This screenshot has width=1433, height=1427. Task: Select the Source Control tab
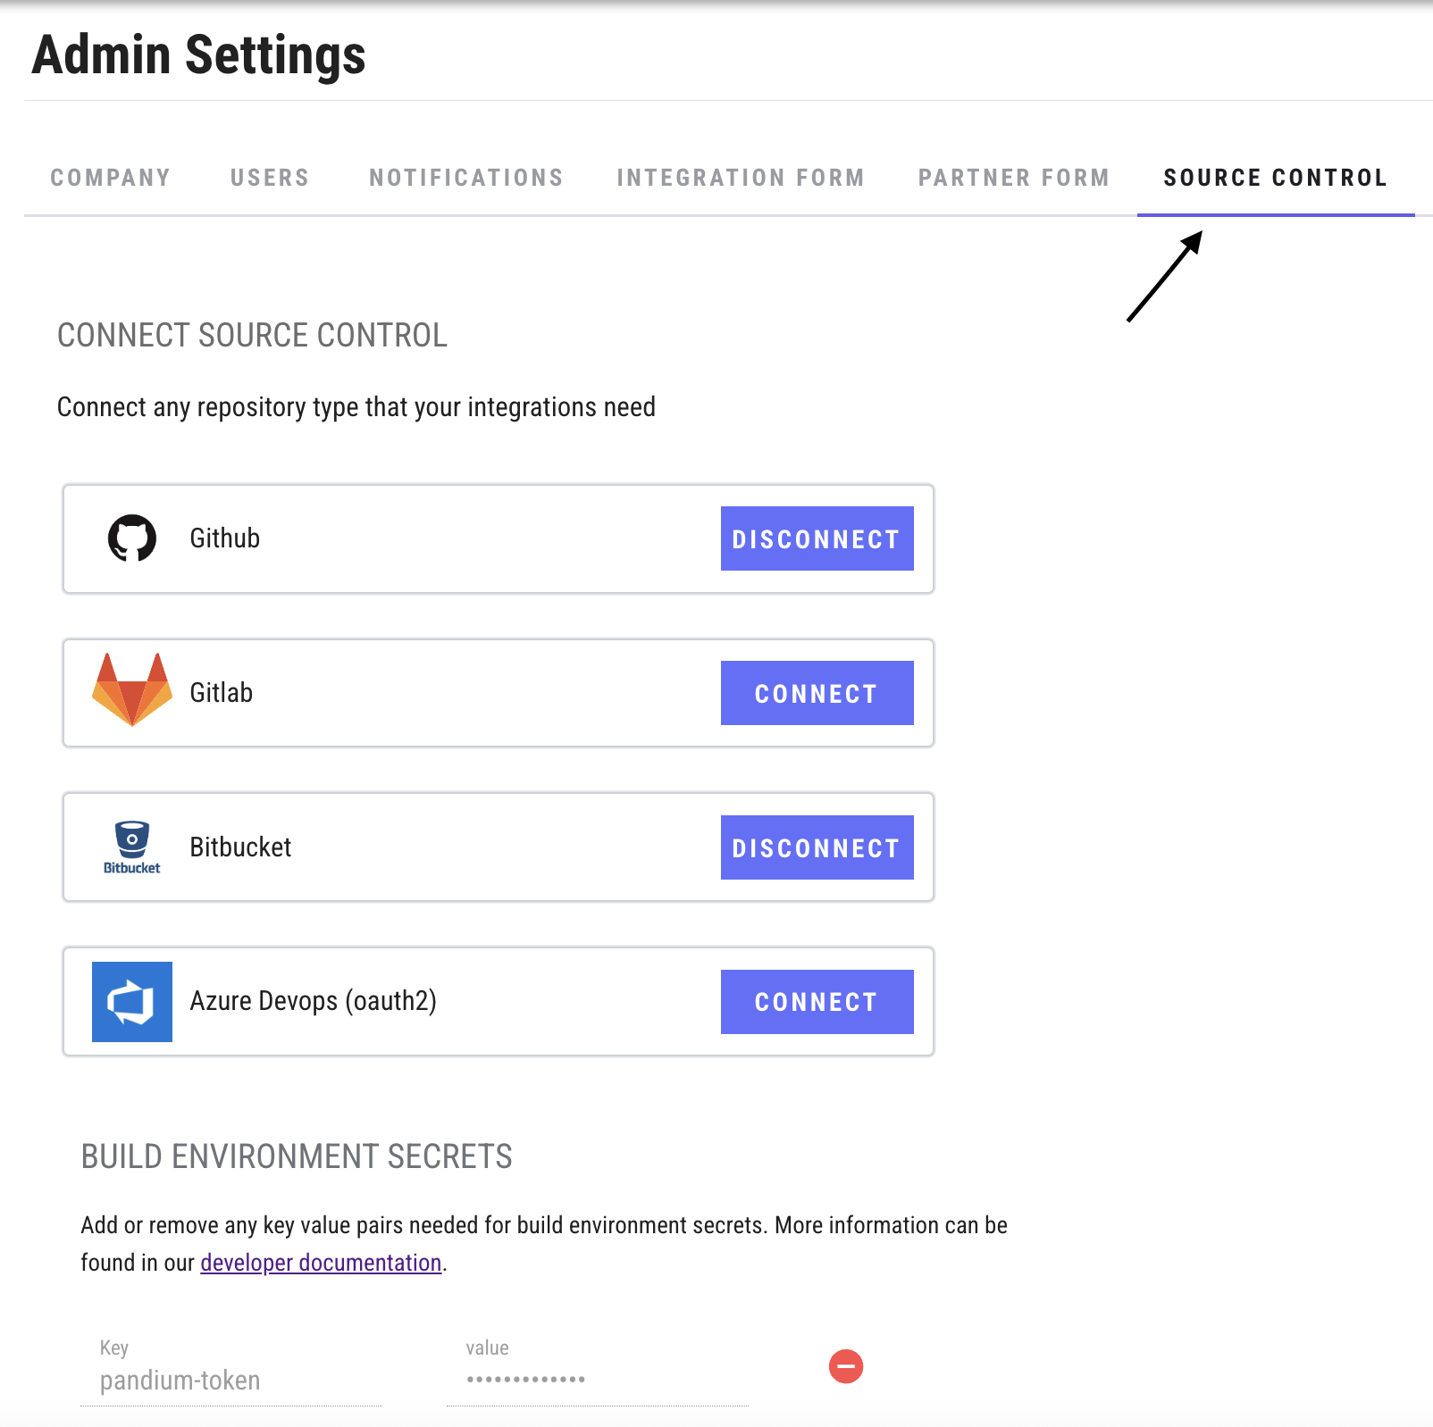click(1275, 178)
